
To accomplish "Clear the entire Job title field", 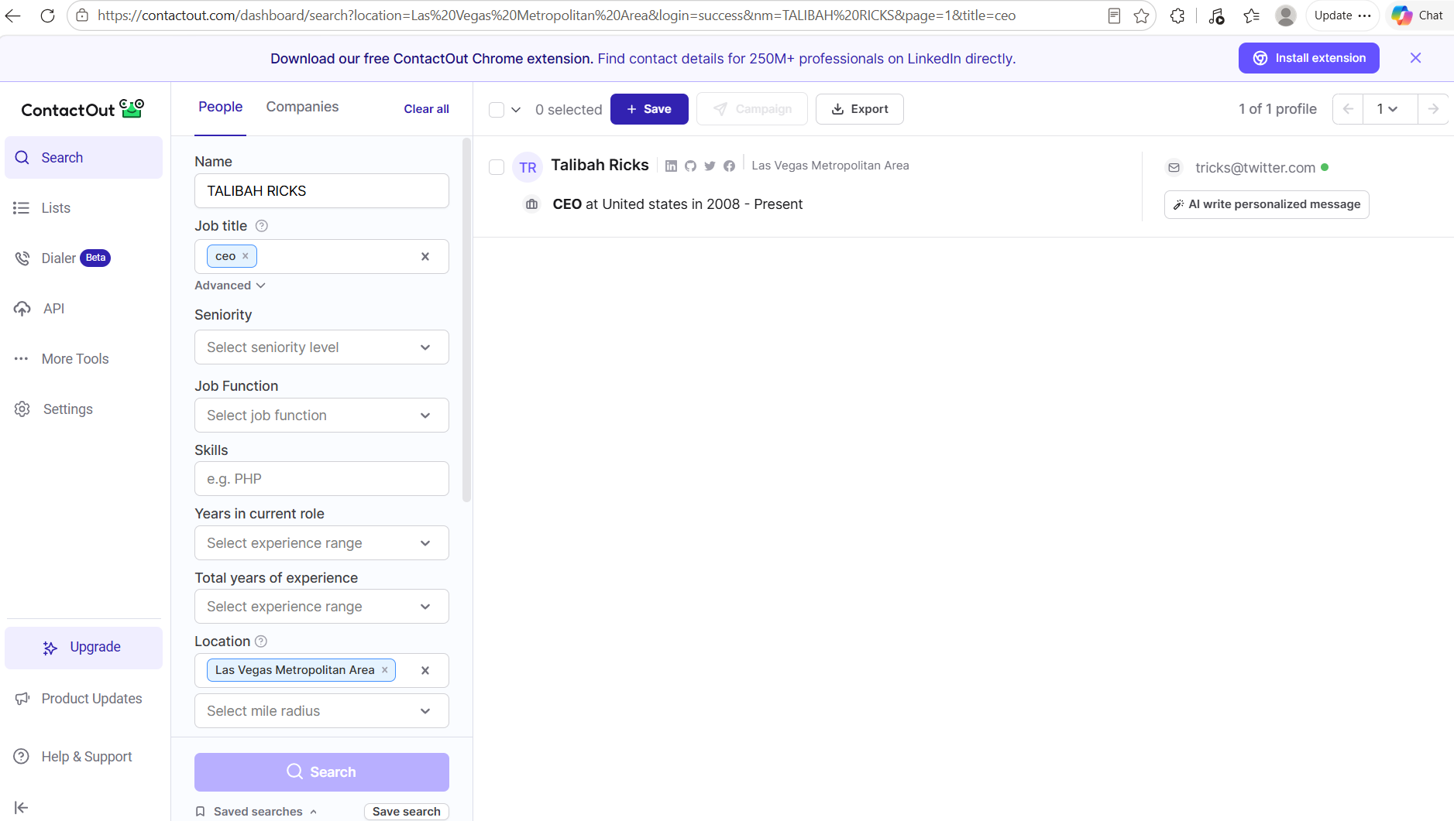I will coord(425,257).
